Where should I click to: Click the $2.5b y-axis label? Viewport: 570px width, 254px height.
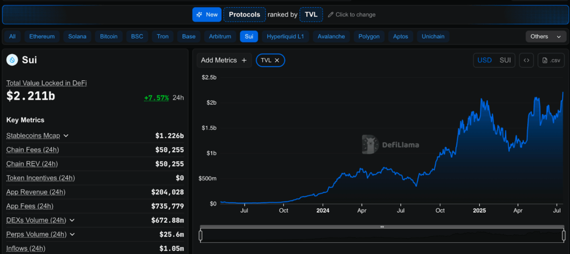coord(209,77)
